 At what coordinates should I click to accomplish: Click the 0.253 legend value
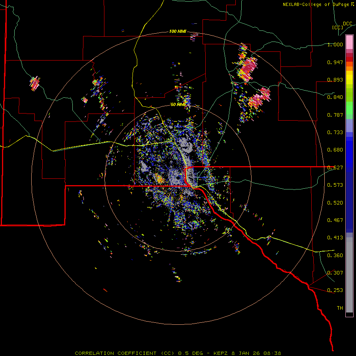pyautogui.click(x=335, y=290)
